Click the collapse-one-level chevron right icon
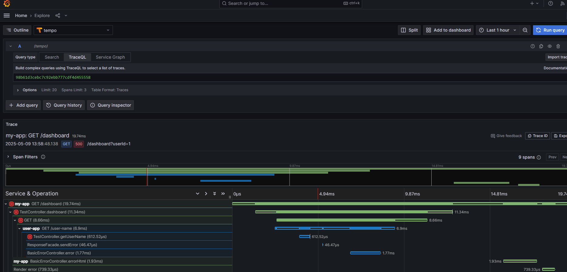This screenshot has height=272, width=567. pyautogui.click(x=206, y=194)
